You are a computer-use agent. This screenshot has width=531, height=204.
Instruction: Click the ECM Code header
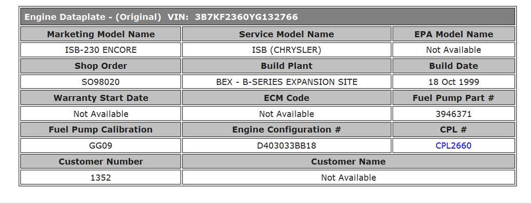pyautogui.click(x=286, y=98)
